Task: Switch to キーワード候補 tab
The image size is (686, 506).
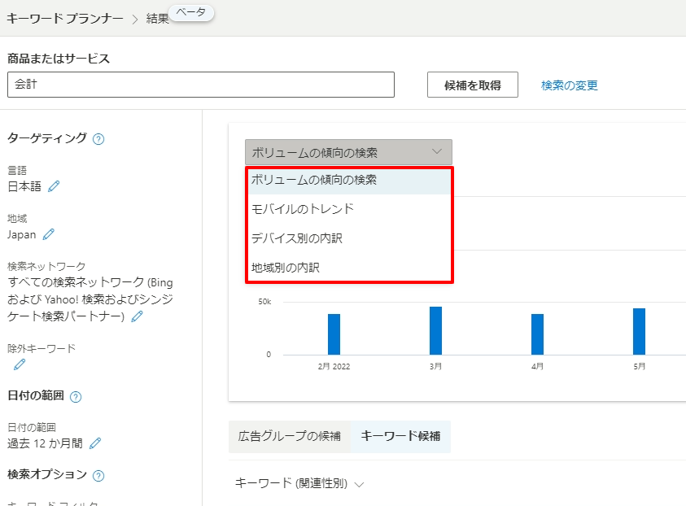Action: 400,437
